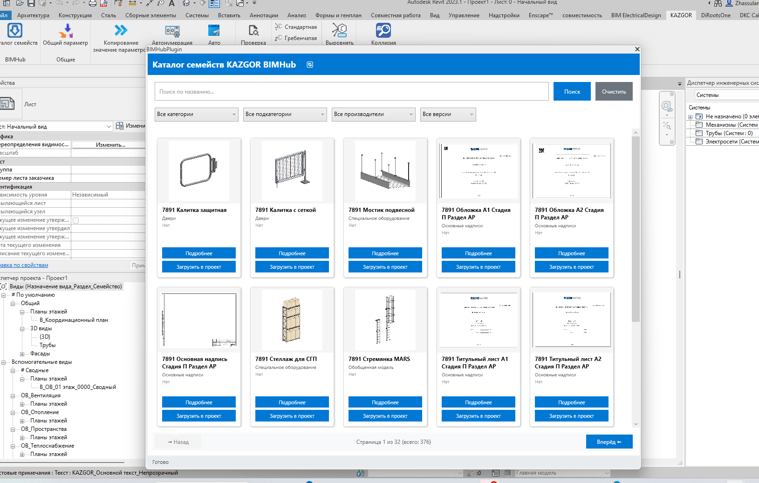This screenshot has width=759, height=483.
Task: Click the Копирование значение параметров icon
Action: [x=121, y=31]
